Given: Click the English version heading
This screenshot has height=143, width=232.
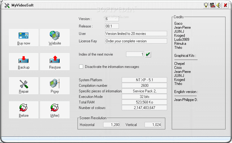Looking at the screenshot, I should (x=186, y=92).
